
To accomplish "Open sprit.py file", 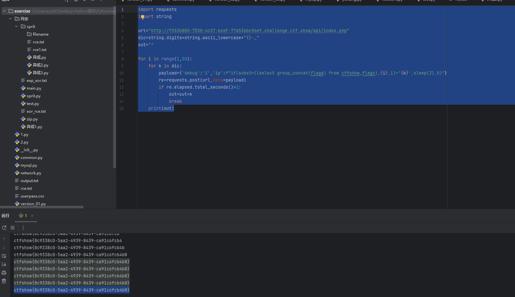I will coord(33,96).
